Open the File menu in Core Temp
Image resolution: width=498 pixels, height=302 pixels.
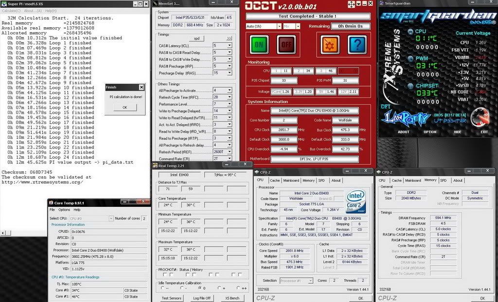pos(52,210)
